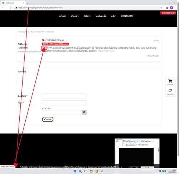Click the F168 NEWS breadcrumb link
The height and width of the screenshot is (174, 179).
(x=49, y=32)
